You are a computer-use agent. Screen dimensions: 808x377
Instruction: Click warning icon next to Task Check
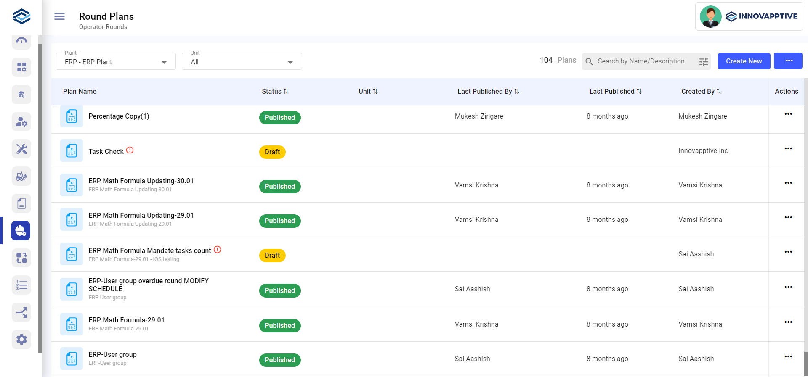pyautogui.click(x=130, y=150)
